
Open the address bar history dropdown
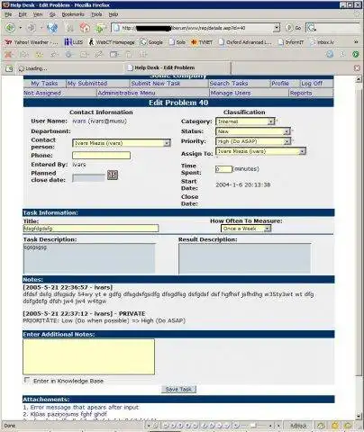click(x=277, y=28)
